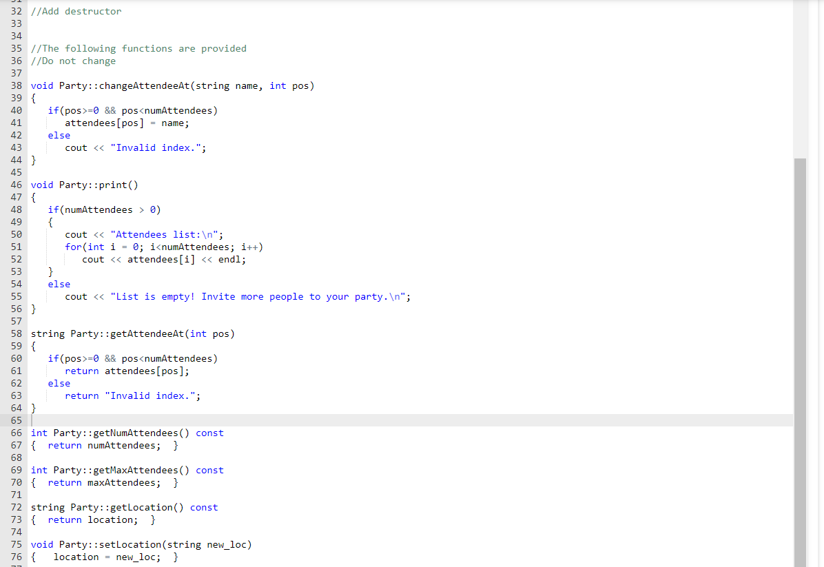Click line number 38 in the gutter

point(17,85)
